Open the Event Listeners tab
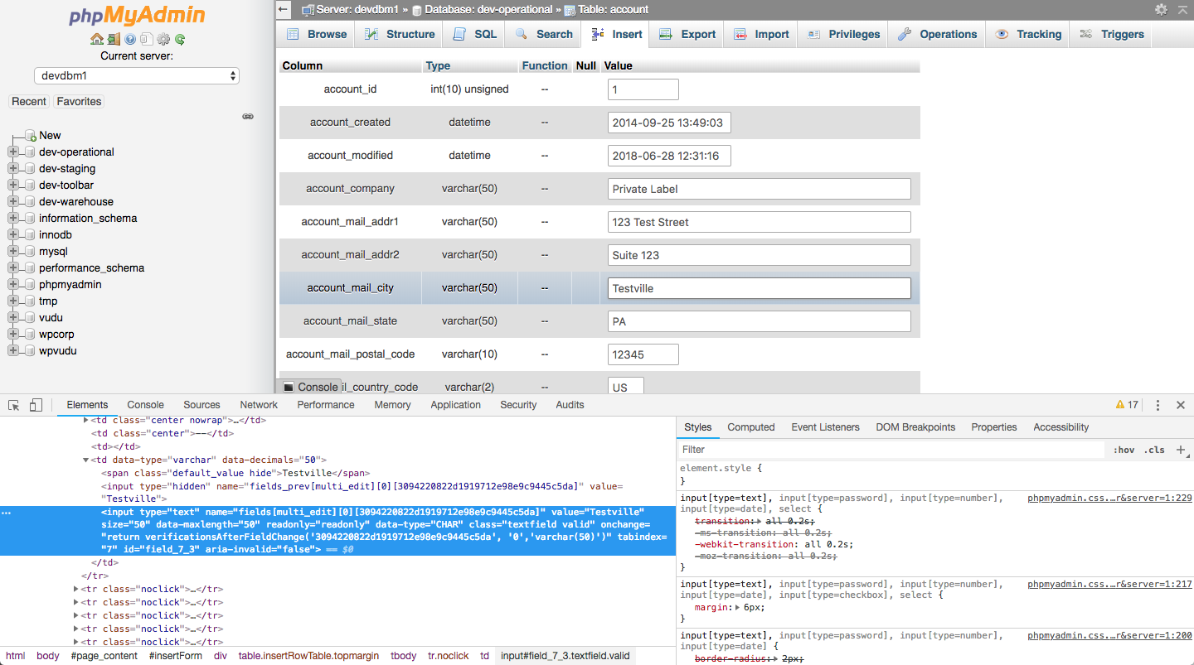This screenshot has width=1194, height=665. click(825, 427)
